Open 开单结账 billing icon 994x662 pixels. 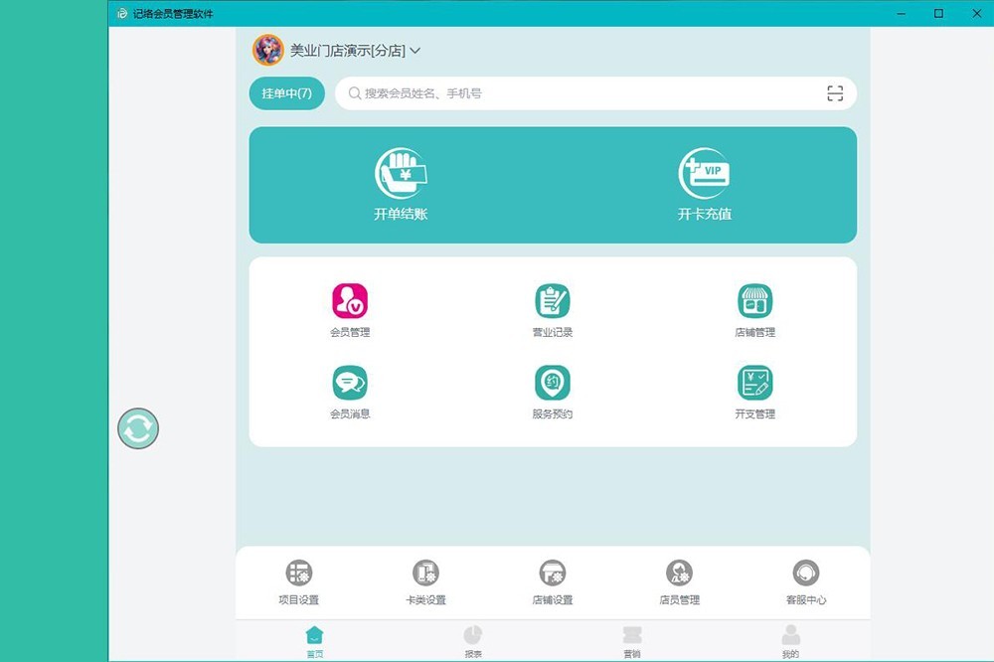401,174
